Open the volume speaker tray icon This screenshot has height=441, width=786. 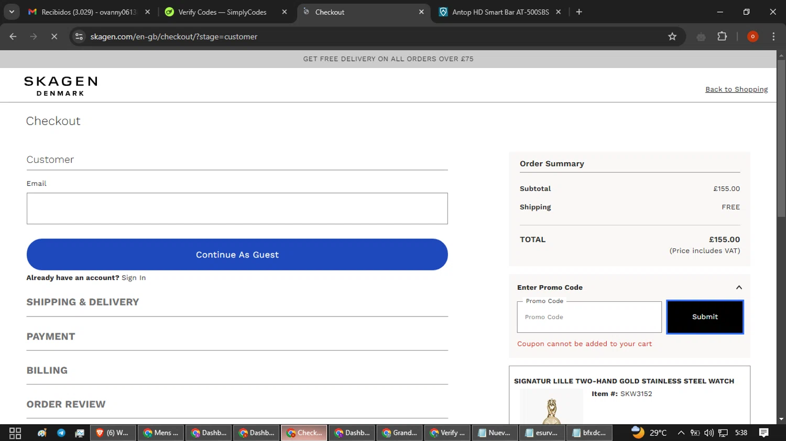pos(709,433)
